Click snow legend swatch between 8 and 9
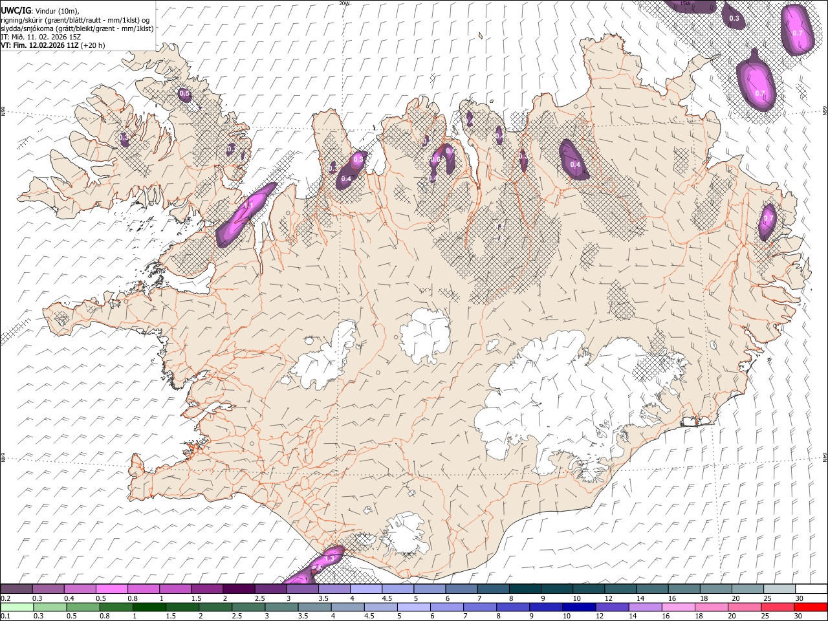This screenshot has height=621, width=828. pyautogui.click(x=525, y=589)
